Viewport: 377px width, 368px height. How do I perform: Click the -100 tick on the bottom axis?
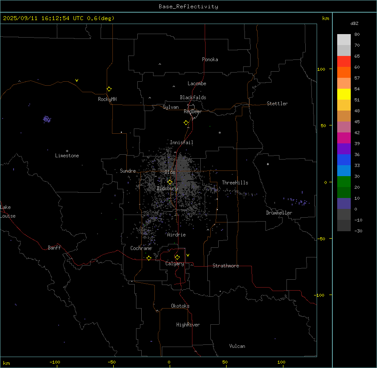coord(55,362)
